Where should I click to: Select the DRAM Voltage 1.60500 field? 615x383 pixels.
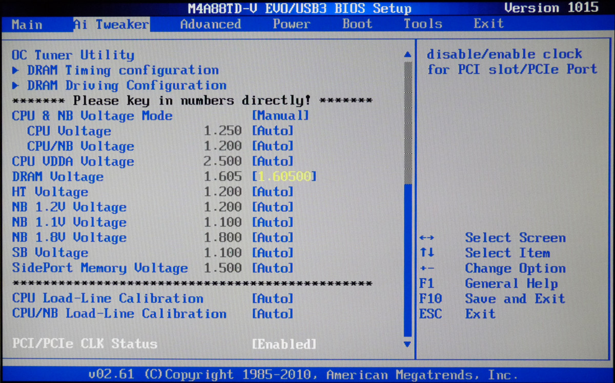tap(284, 177)
